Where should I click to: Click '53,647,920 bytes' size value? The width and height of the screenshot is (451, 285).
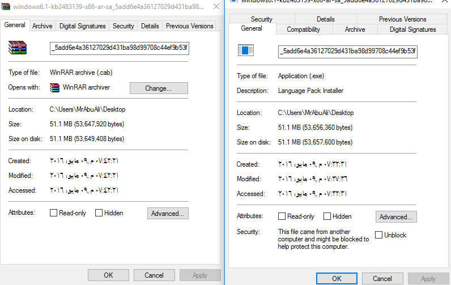click(x=99, y=124)
